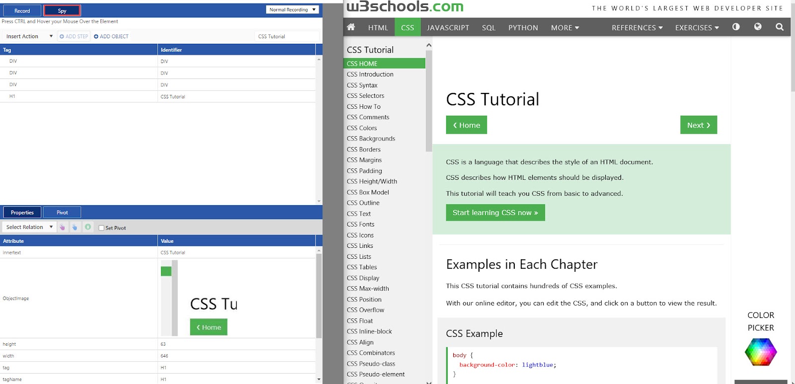This screenshot has height=384, width=795.
Task: Toggle the dark mode contrast icon
Action: [x=736, y=27]
